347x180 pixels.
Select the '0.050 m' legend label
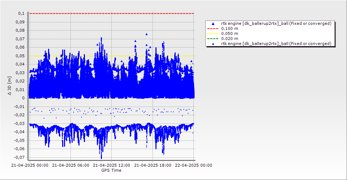pos(230,34)
